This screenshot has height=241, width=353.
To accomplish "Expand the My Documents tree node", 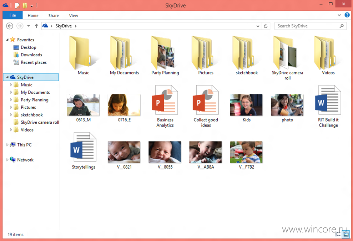I will pyautogui.click(x=11, y=92).
